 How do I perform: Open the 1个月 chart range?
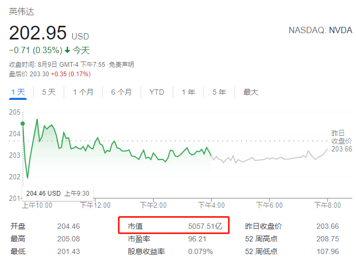point(83,92)
